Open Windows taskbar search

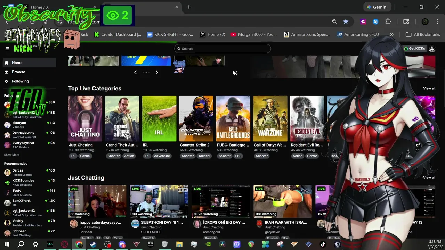21,244
